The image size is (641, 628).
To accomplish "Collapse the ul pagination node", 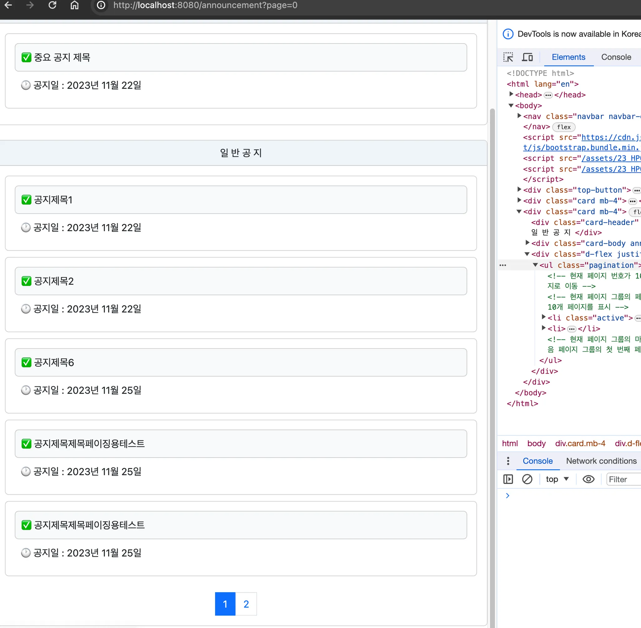I will [x=535, y=265].
